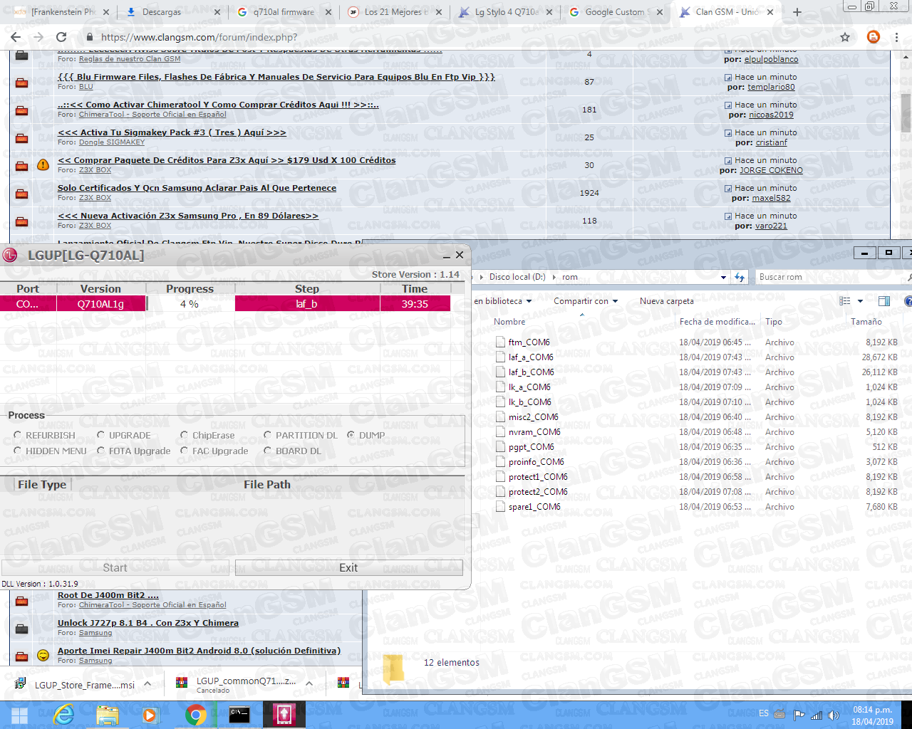Expand the 'en biblioteca' dropdown in Explorer
Viewport: 912px width, 729px height.
(x=502, y=301)
